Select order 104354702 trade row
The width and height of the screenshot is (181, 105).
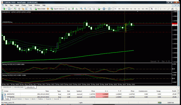90,94
